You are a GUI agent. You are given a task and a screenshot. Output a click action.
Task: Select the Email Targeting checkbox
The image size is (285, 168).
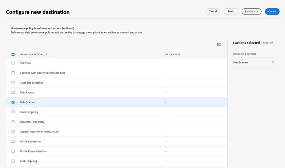pos(13,112)
